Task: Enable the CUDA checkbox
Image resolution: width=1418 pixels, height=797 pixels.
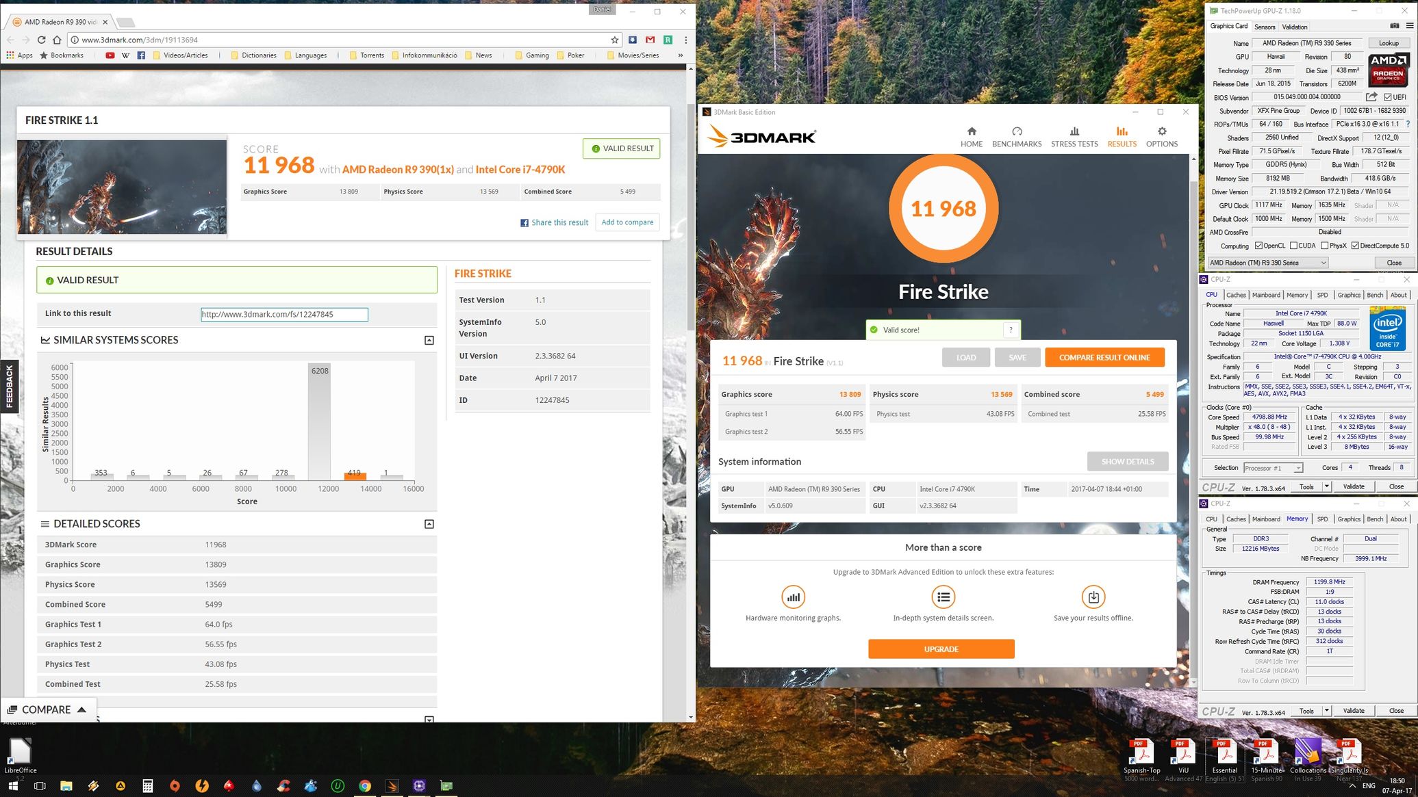Action: pyautogui.click(x=1293, y=246)
